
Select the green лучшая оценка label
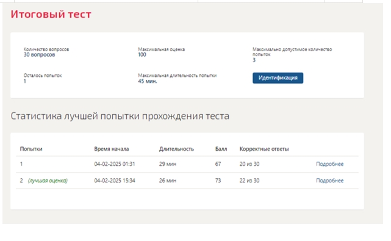tap(48, 181)
